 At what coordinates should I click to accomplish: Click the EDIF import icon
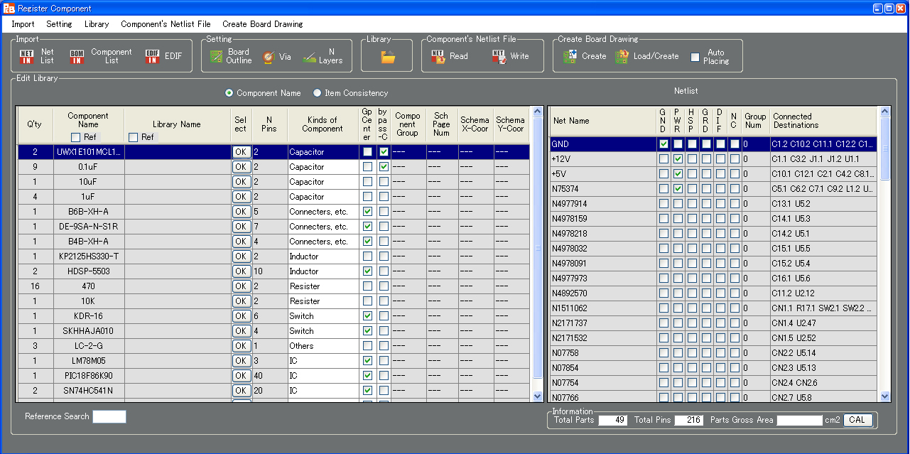tap(152, 57)
